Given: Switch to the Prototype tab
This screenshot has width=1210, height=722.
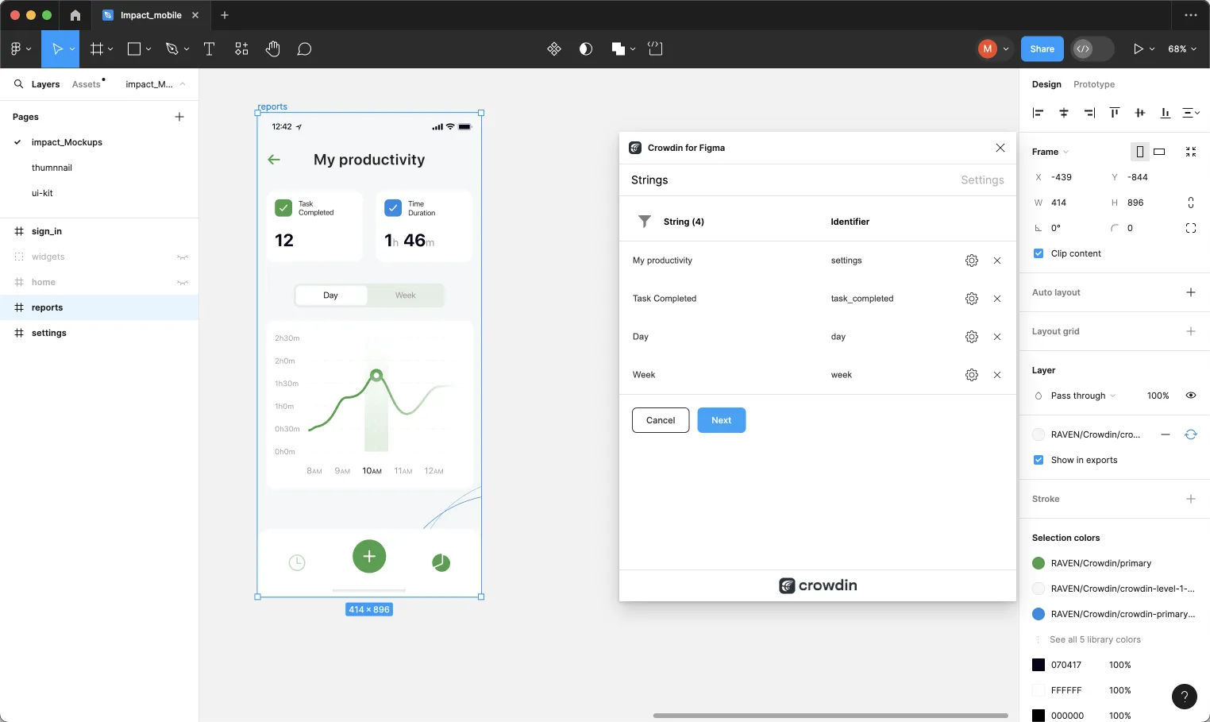Looking at the screenshot, I should point(1094,84).
